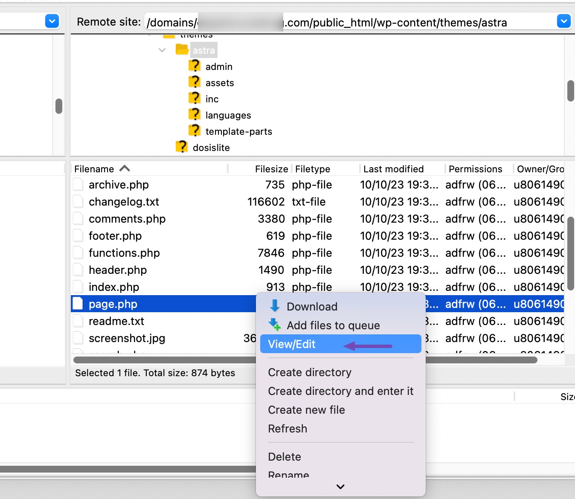Click the assets folder question-mark icon
The height and width of the screenshot is (499, 575).
tap(195, 82)
